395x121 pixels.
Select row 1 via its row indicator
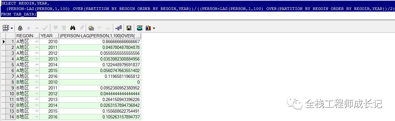click(x=4, y=42)
